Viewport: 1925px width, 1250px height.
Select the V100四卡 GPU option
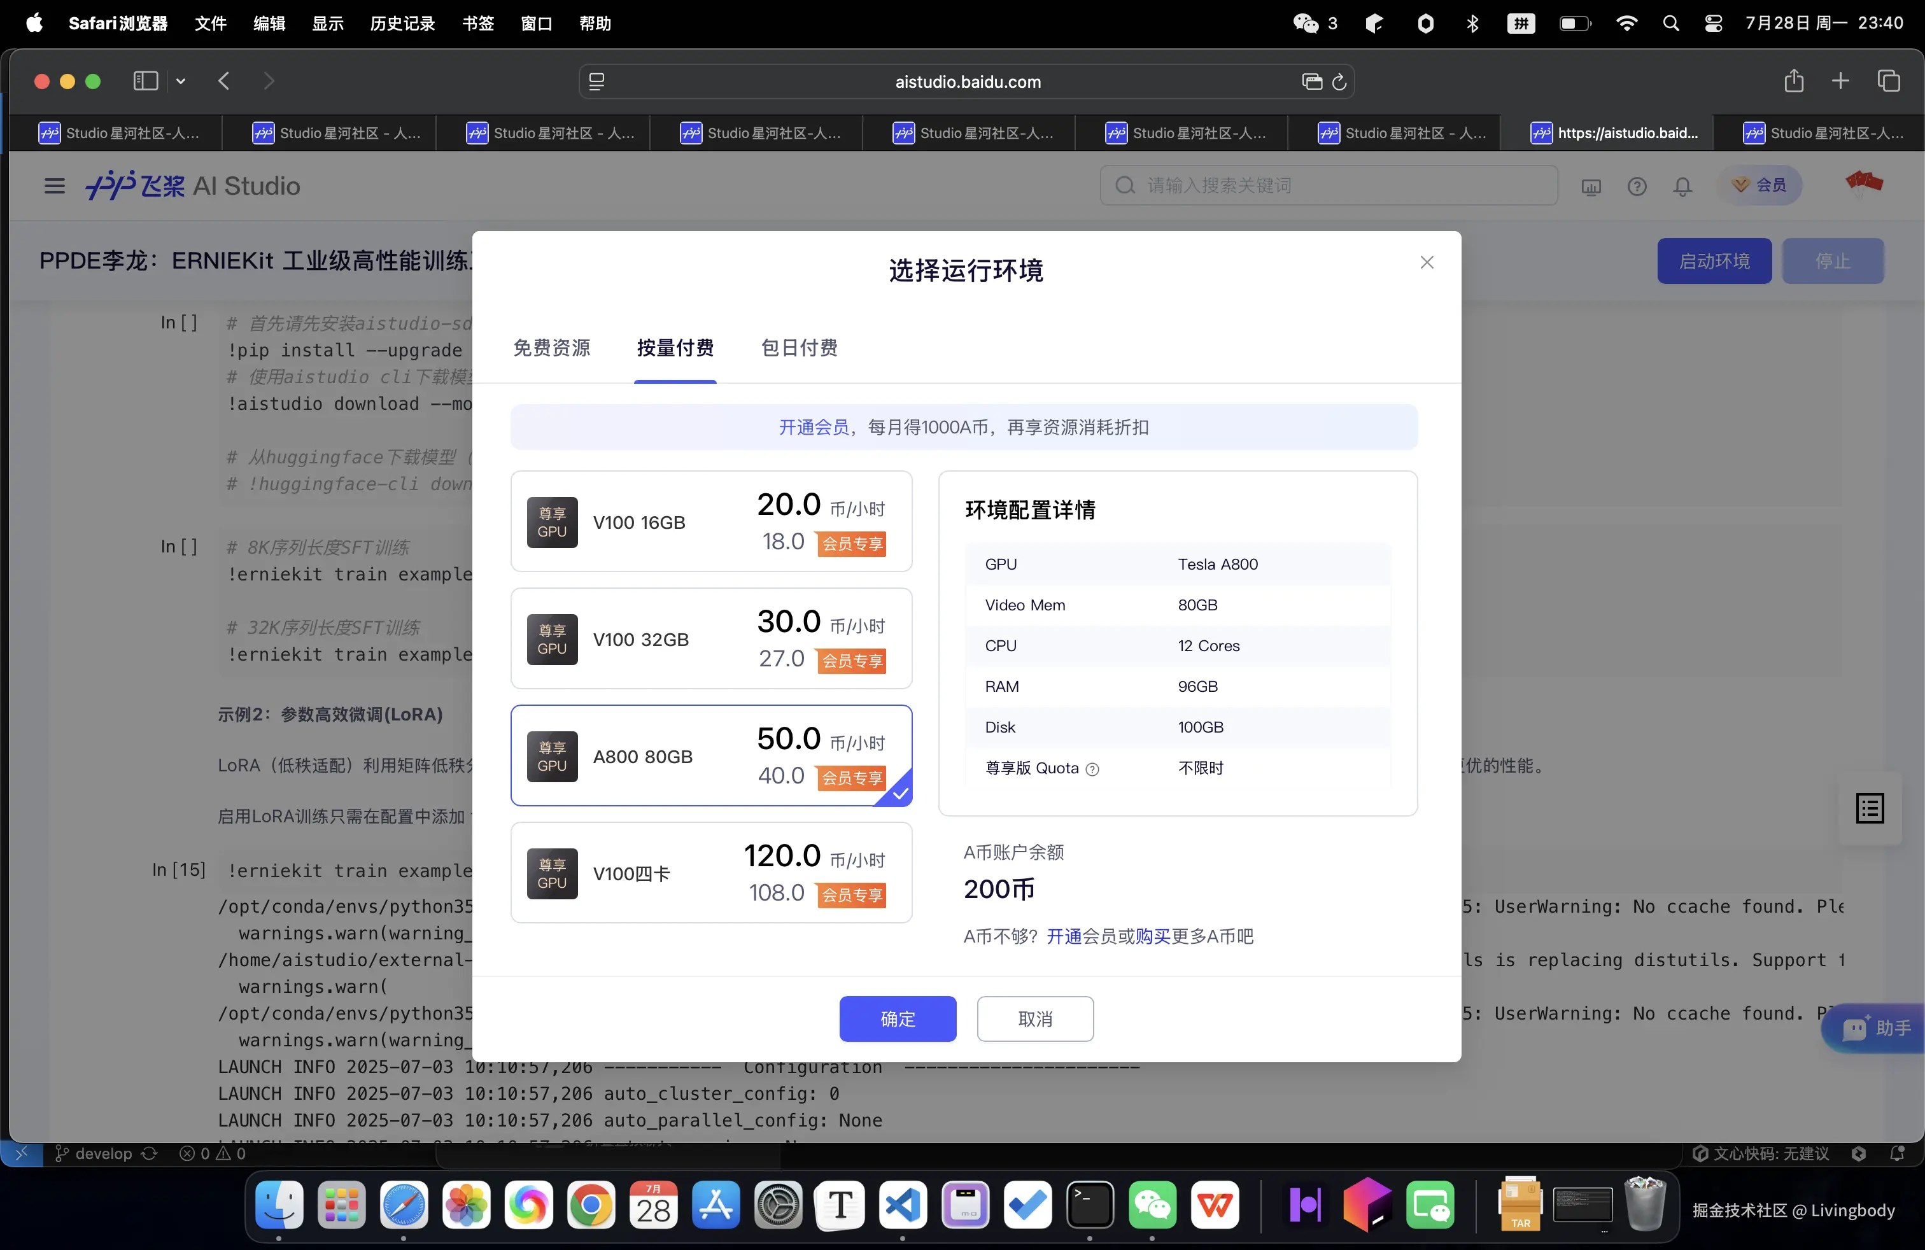(x=710, y=873)
